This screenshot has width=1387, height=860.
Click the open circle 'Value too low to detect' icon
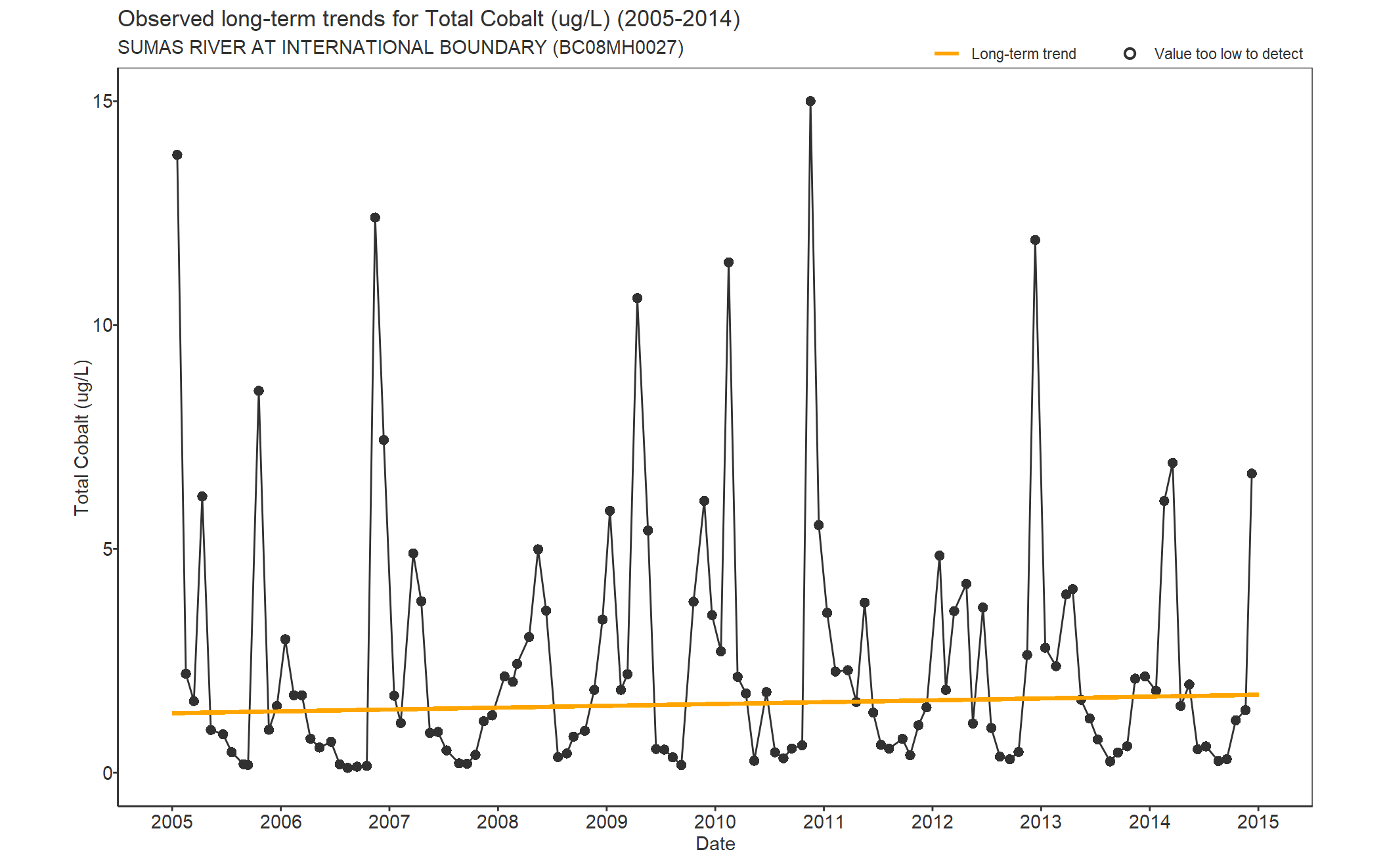pyautogui.click(x=1130, y=54)
